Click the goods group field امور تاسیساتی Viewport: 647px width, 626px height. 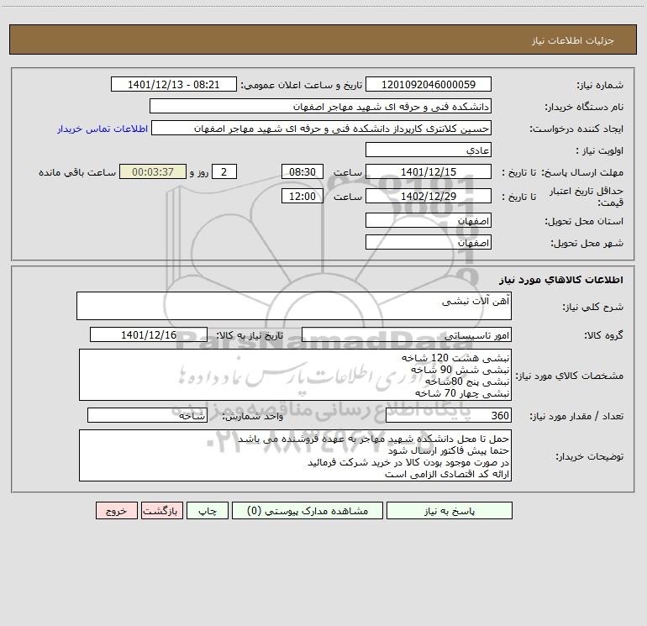point(407,334)
